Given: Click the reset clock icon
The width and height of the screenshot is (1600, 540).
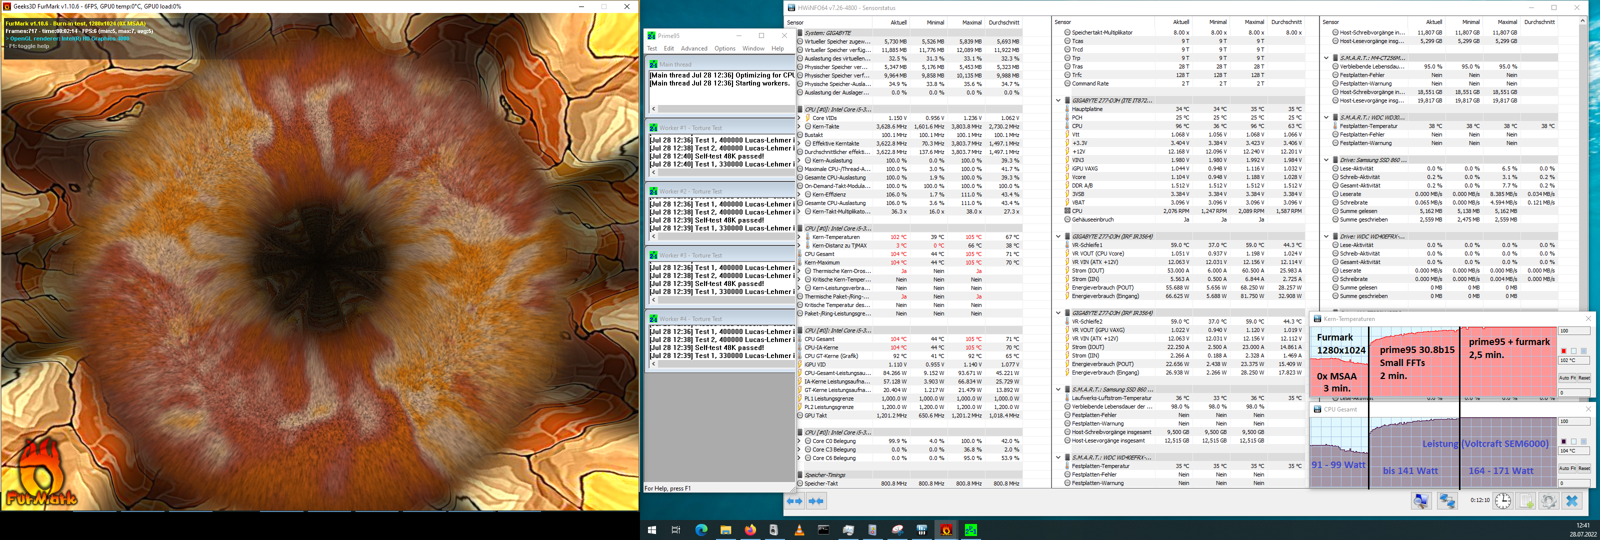Looking at the screenshot, I should [1502, 501].
